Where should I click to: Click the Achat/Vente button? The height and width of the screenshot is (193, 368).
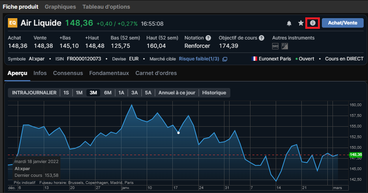click(x=343, y=23)
